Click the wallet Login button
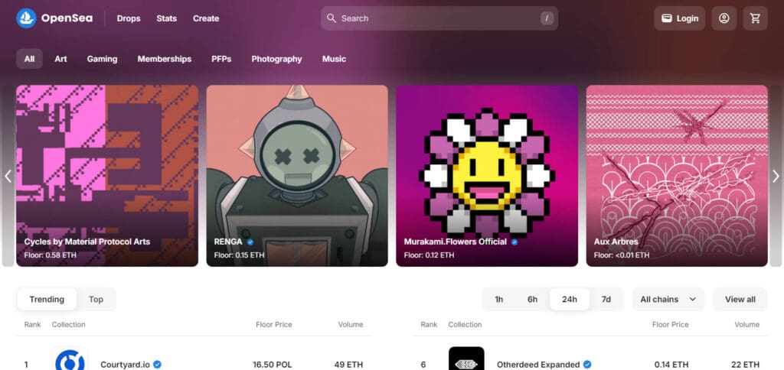The height and width of the screenshot is (370, 784). [680, 18]
